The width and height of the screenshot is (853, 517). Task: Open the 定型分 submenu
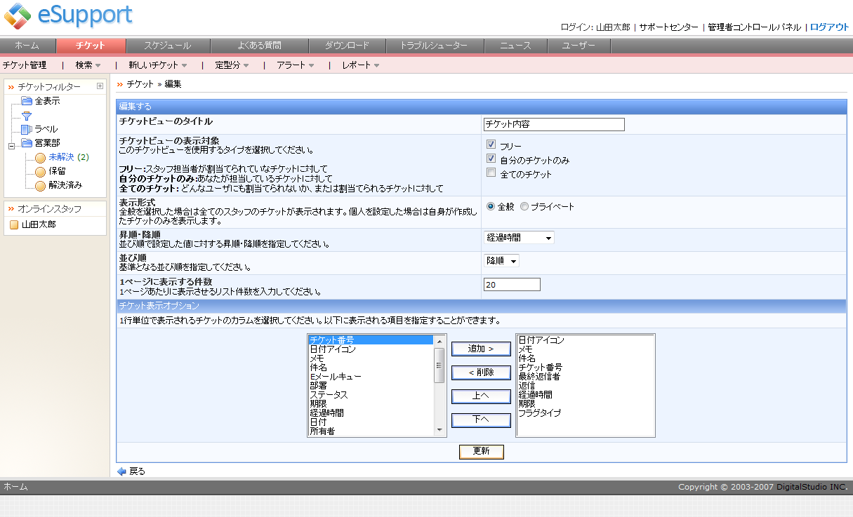pyautogui.click(x=232, y=65)
